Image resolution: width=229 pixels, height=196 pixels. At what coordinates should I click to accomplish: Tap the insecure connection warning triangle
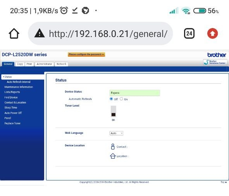point(40,33)
